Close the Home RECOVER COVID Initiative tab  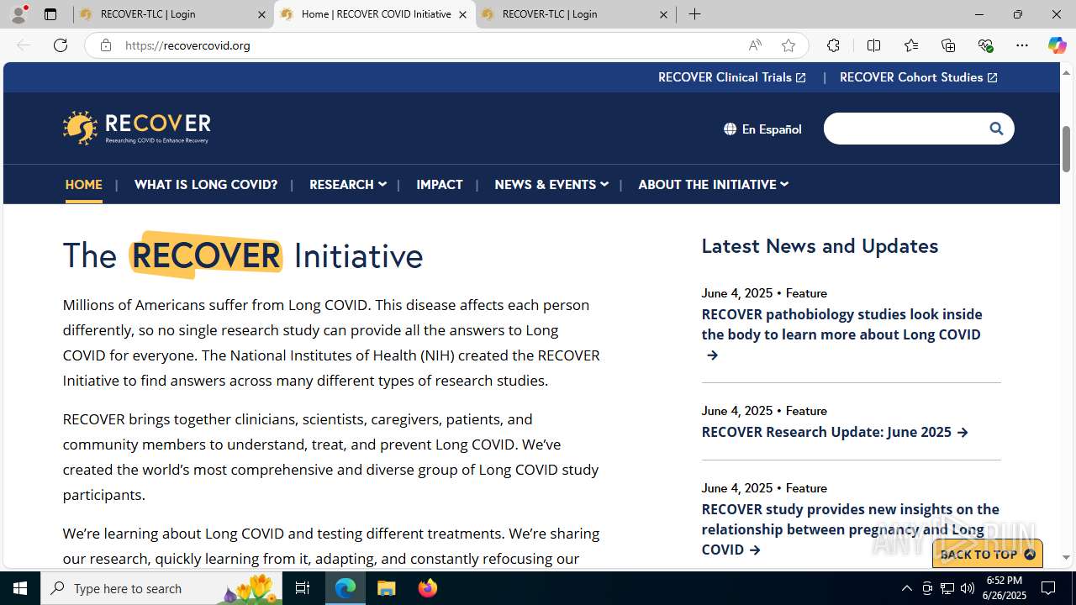point(462,14)
